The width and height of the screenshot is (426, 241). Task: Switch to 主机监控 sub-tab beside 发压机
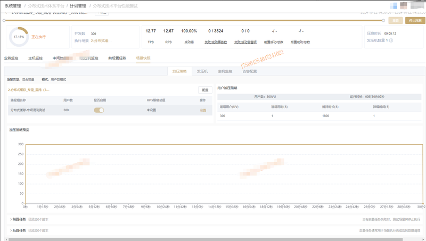pyautogui.click(x=225, y=71)
